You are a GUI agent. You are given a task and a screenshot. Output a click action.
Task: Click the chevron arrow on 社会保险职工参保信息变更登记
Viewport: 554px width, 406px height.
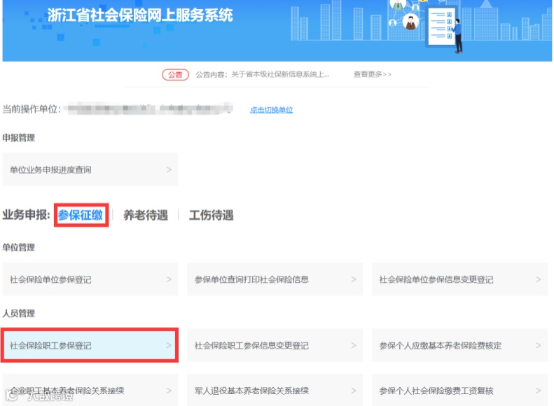click(354, 345)
